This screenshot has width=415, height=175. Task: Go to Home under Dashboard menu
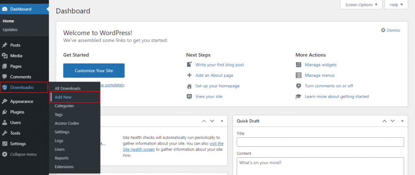point(9,21)
